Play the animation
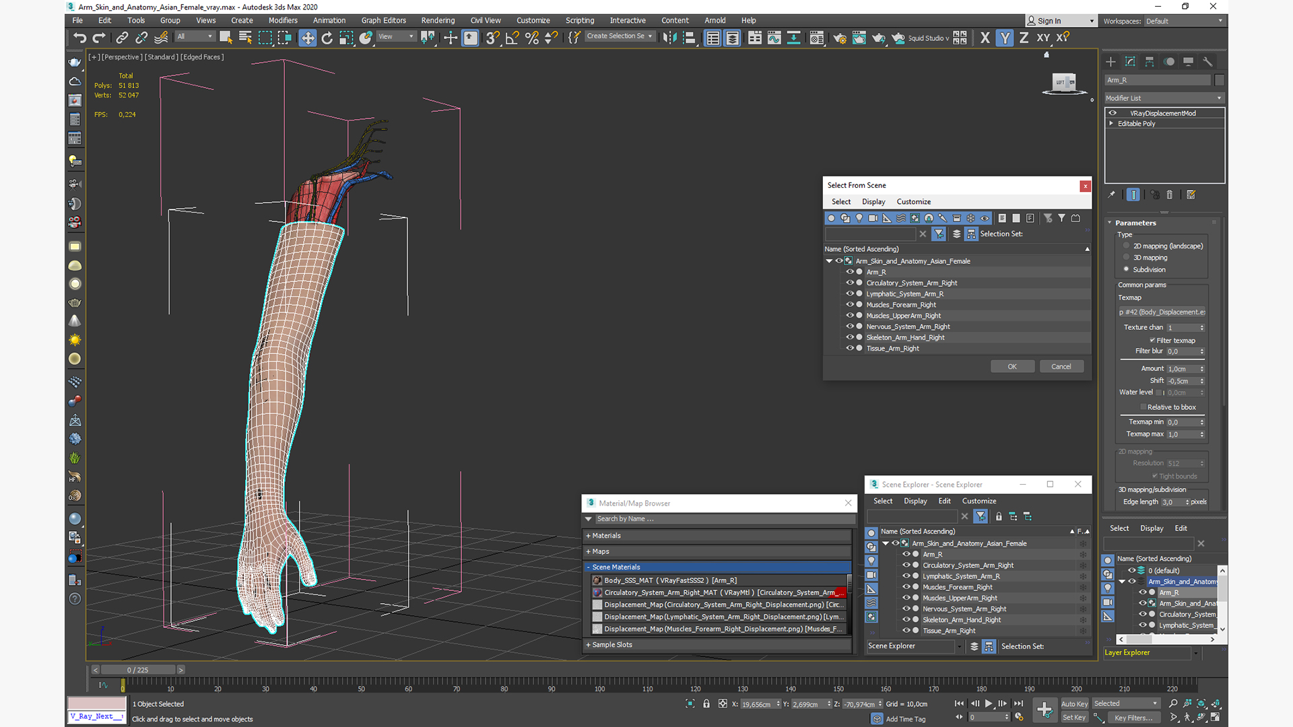 pos(989,703)
